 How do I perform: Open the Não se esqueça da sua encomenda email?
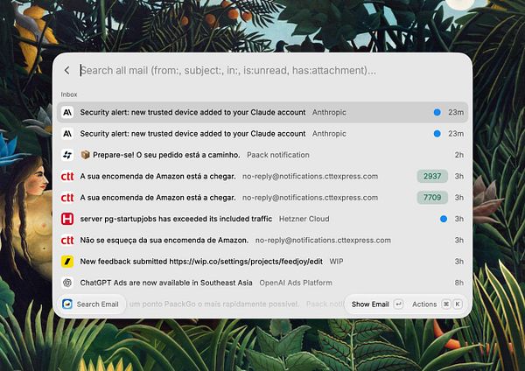click(262, 241)
